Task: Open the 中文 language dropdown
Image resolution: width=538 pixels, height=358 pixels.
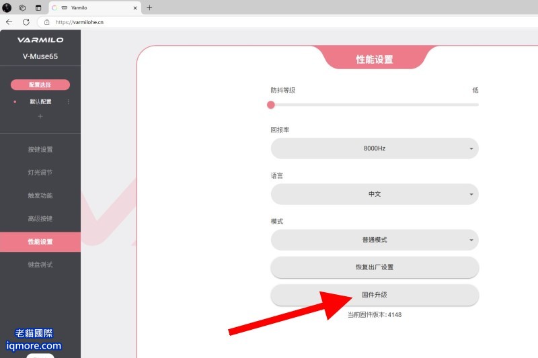Action: 375,194
